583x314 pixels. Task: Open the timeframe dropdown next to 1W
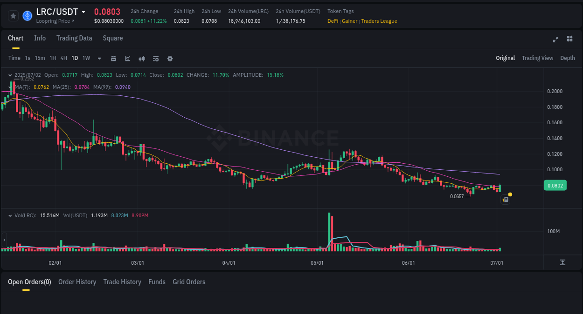click(99, 58)
